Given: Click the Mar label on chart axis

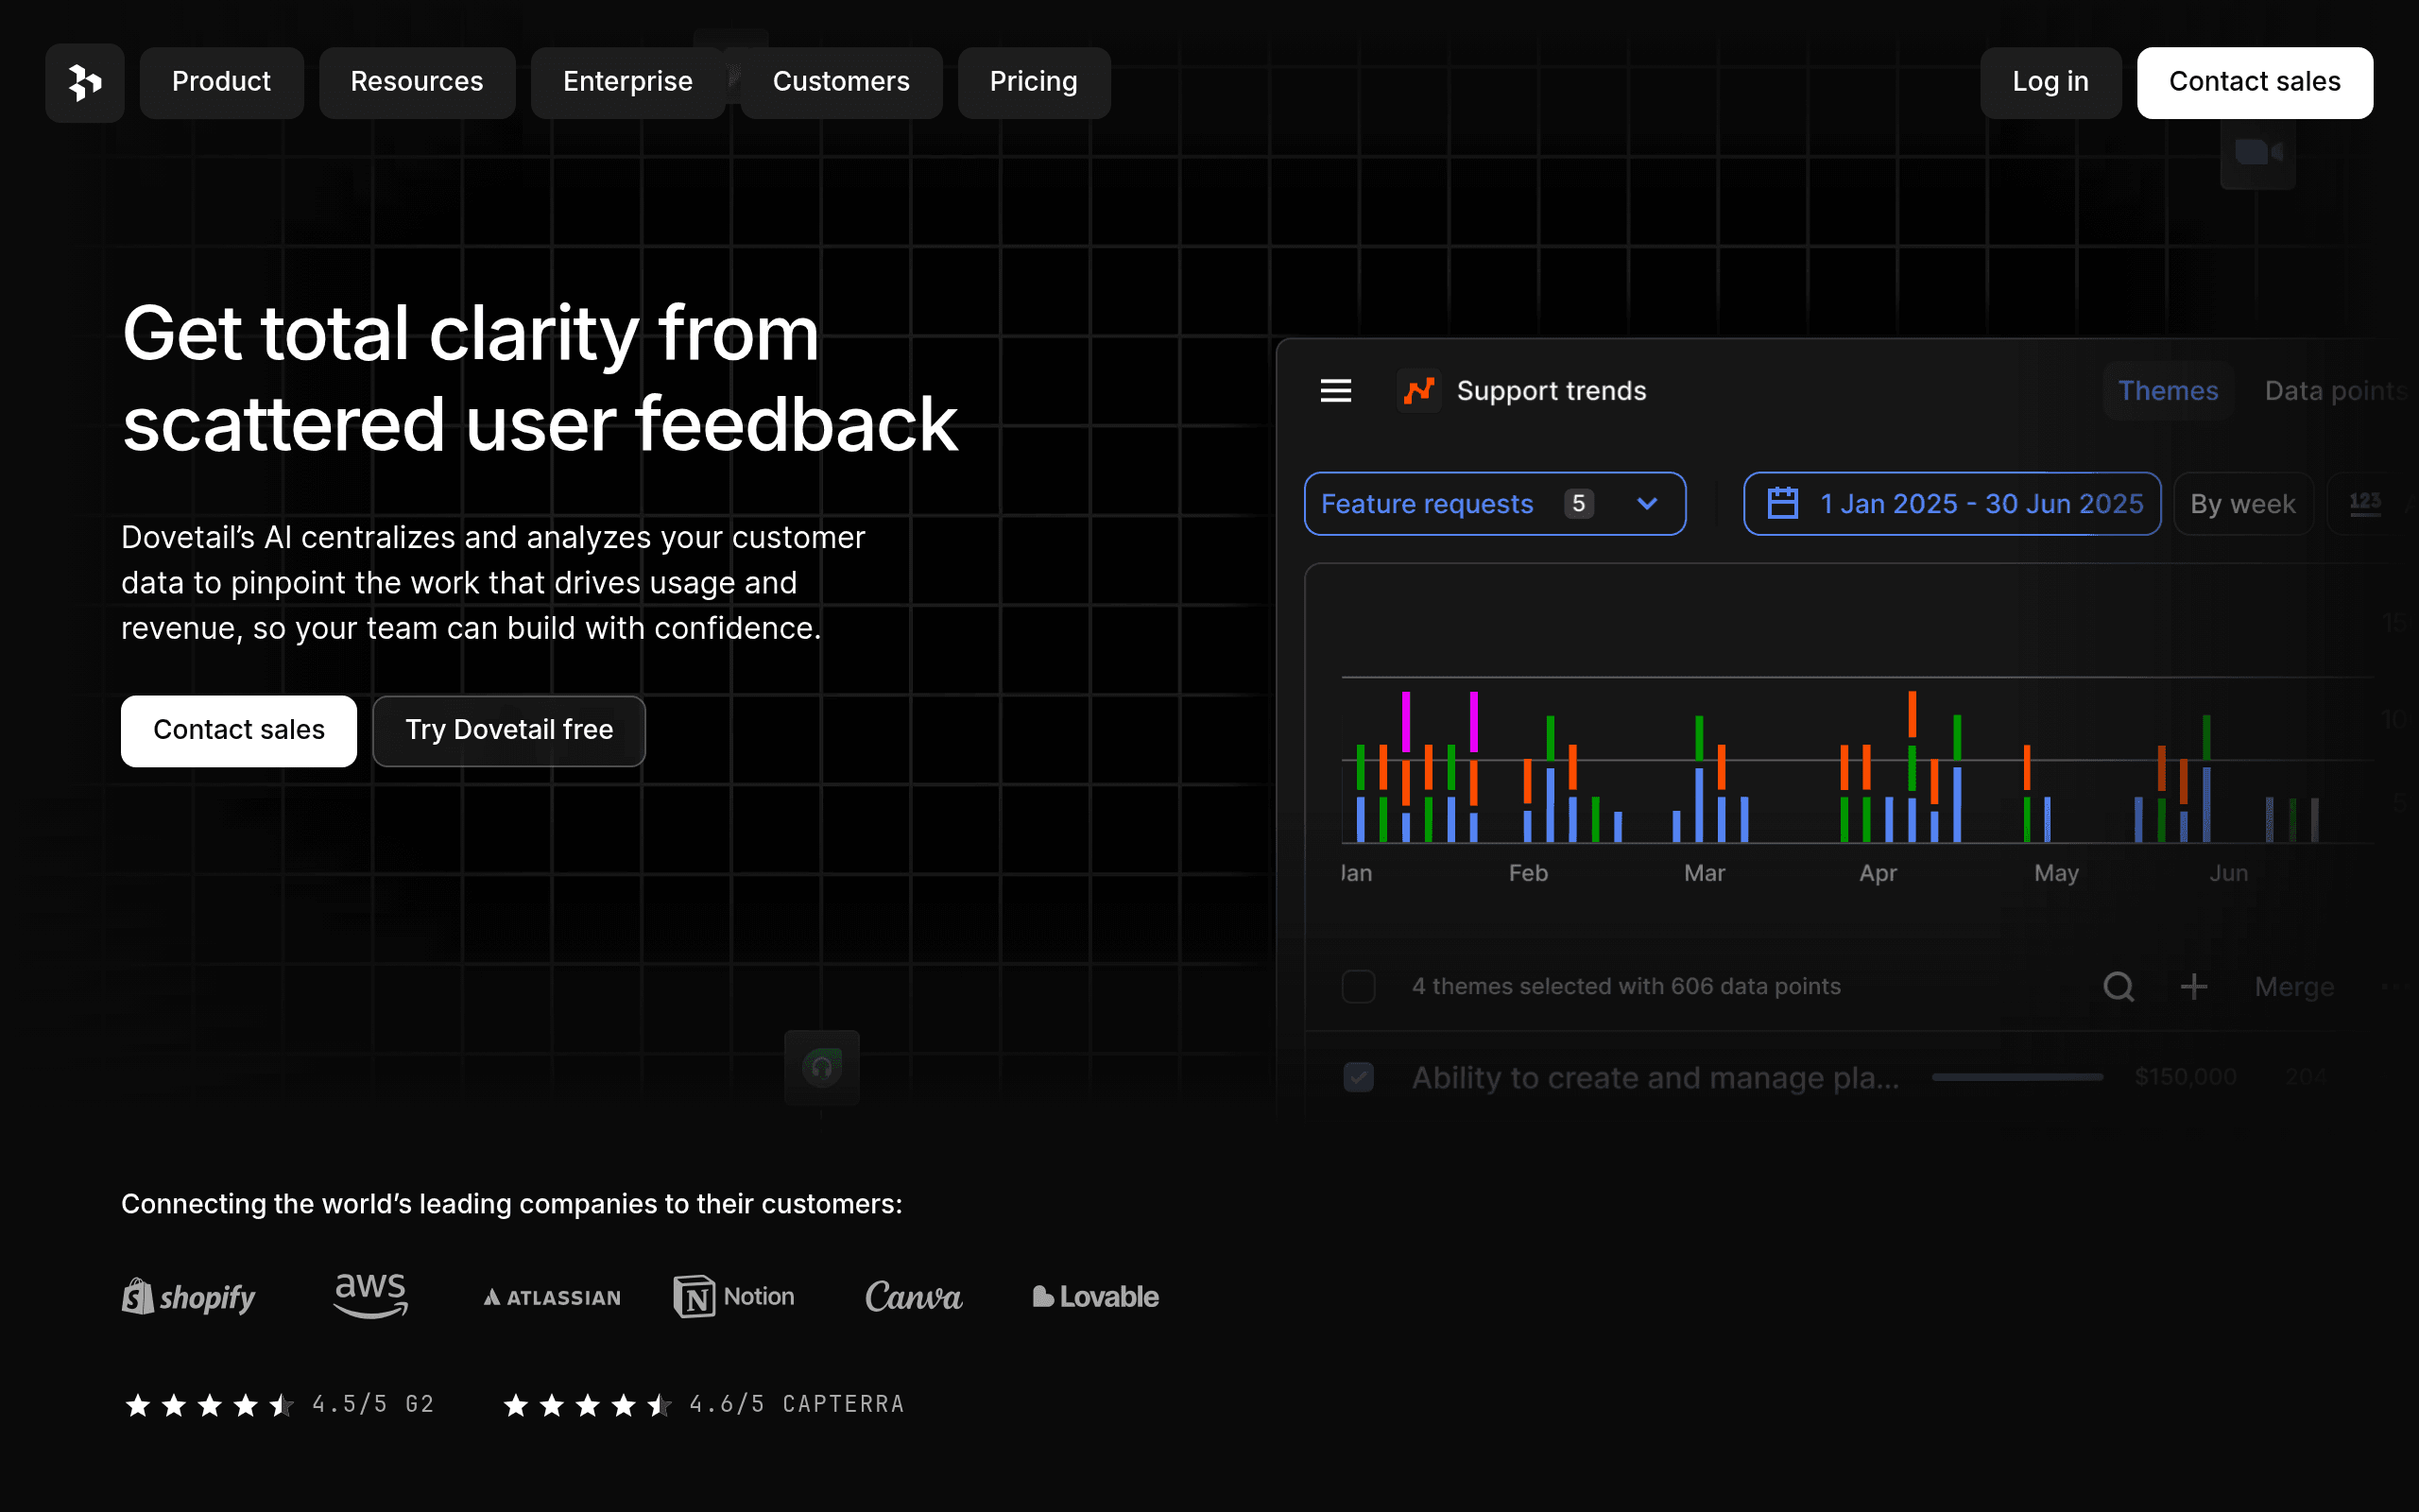Looking at the screenshot, I should (1705, 873).
